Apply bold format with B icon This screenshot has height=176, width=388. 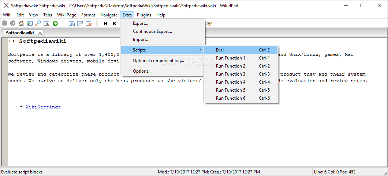click(114, 23)
